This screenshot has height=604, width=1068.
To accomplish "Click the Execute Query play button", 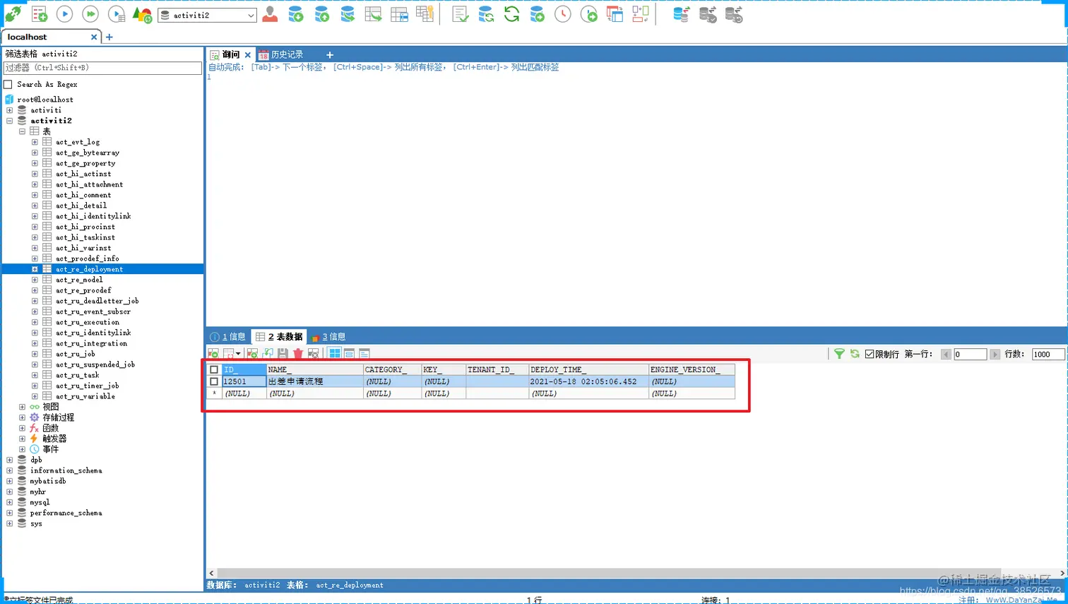I will tap(64, 14).
